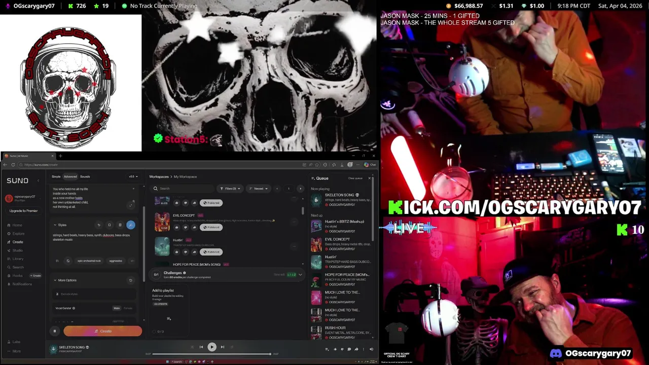Click + Create next to Hooks
The image size is (649, 365).
[x=35, y=275]
